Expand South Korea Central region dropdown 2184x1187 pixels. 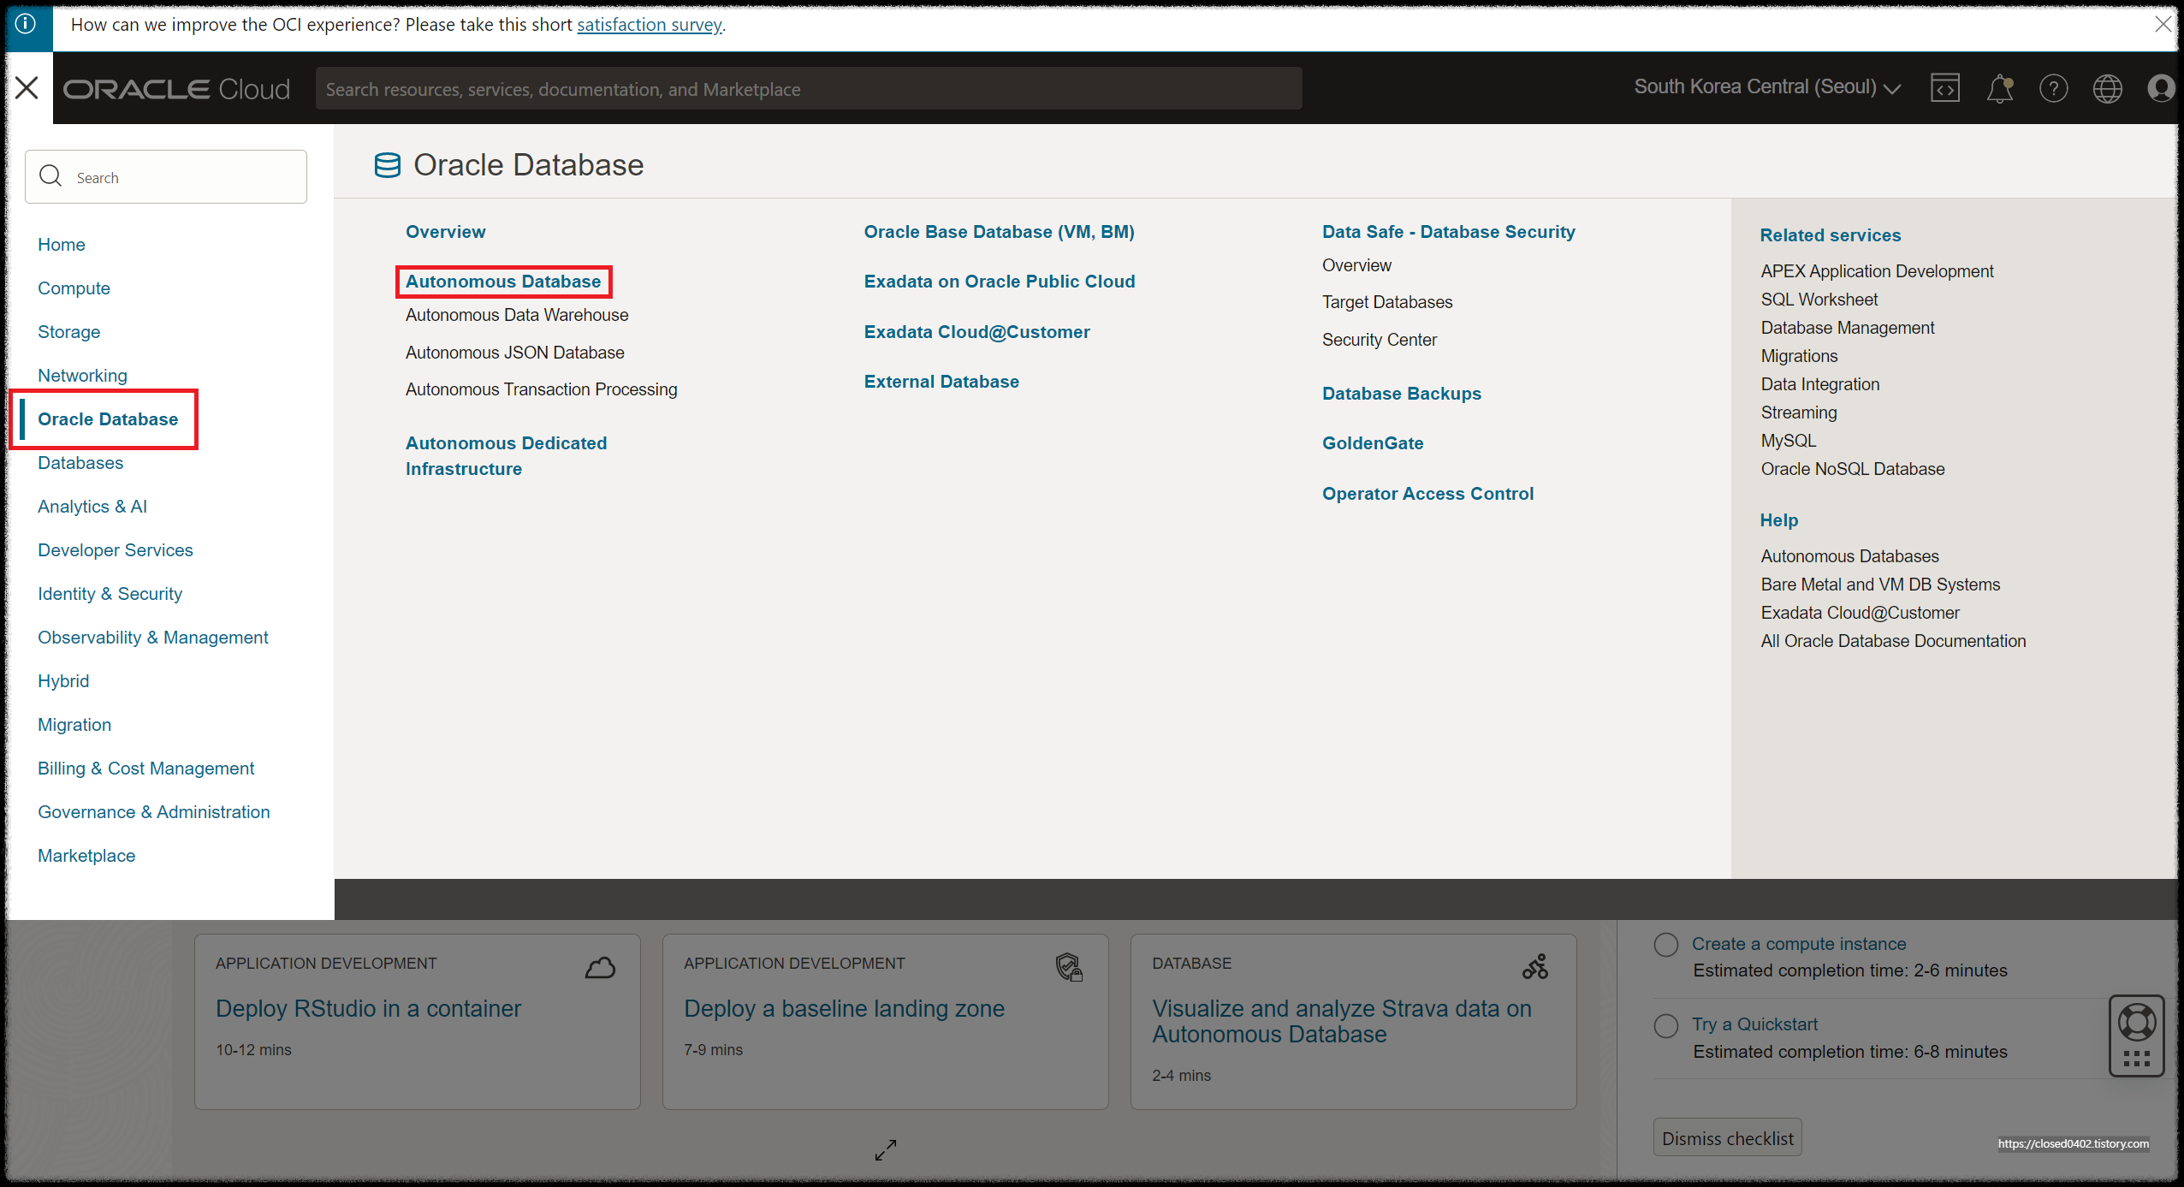pyautogui.click(x=1766, y=87)
